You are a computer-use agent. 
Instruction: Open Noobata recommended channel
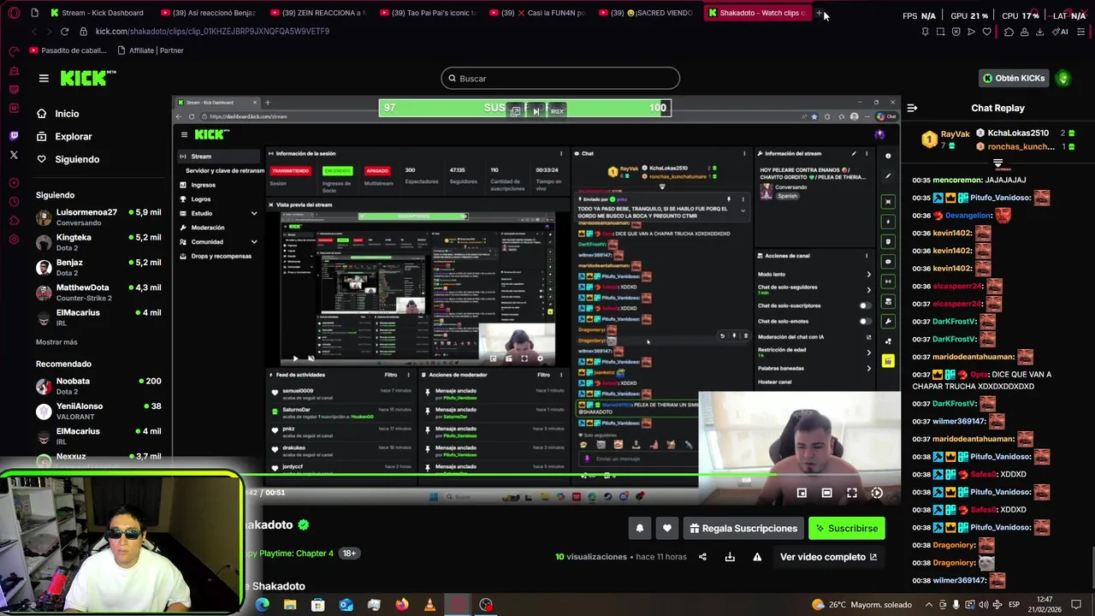[x=98, y=386]
